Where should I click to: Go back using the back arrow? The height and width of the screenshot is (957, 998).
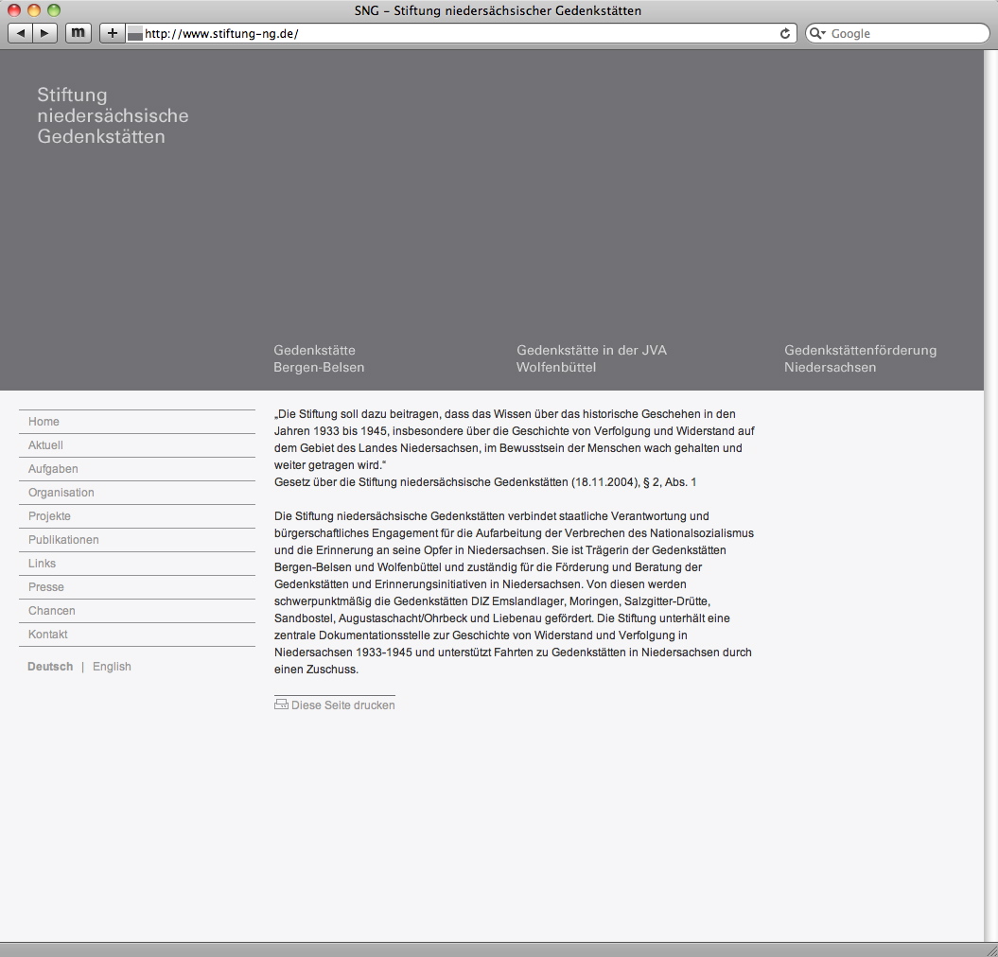[20, 32]
